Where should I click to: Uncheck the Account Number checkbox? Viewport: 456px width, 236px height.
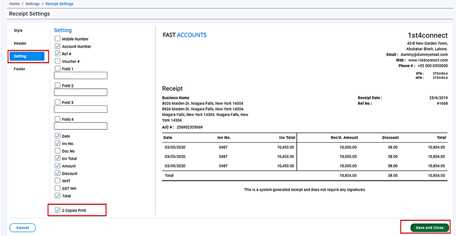58,46
